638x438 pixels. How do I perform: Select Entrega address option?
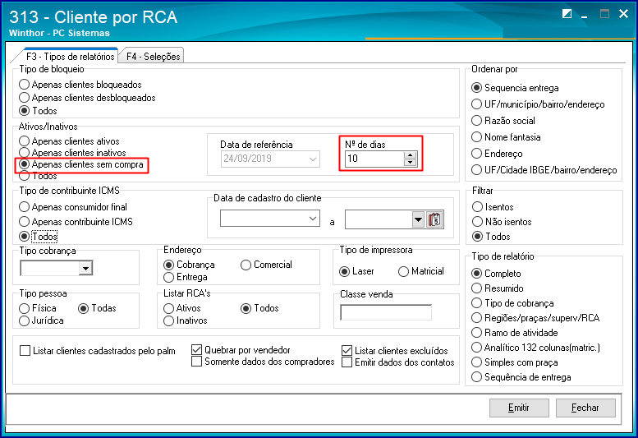(185, 277)
